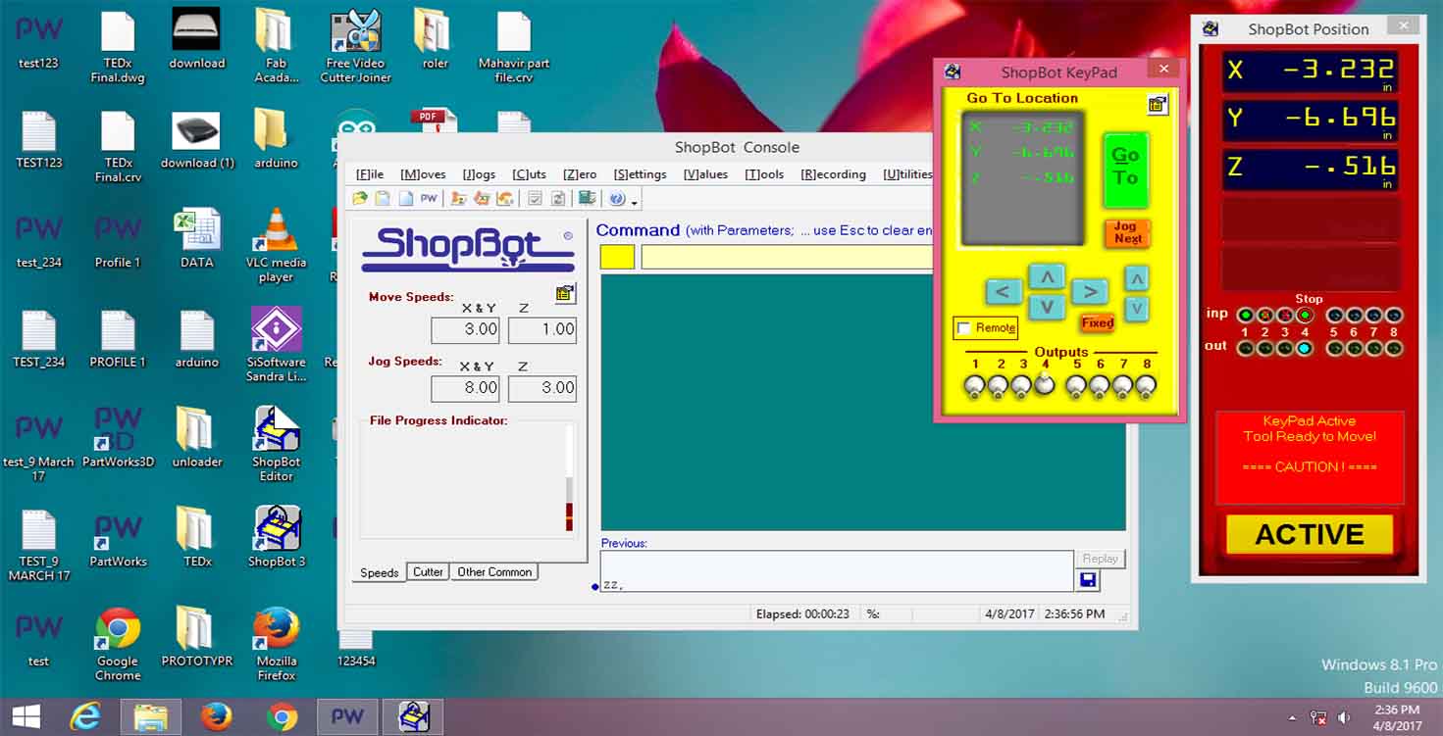The image size is (1443, 736).
Task: Click the KeyPad Y up arrow between left/right
Action: click(1047, 276)
